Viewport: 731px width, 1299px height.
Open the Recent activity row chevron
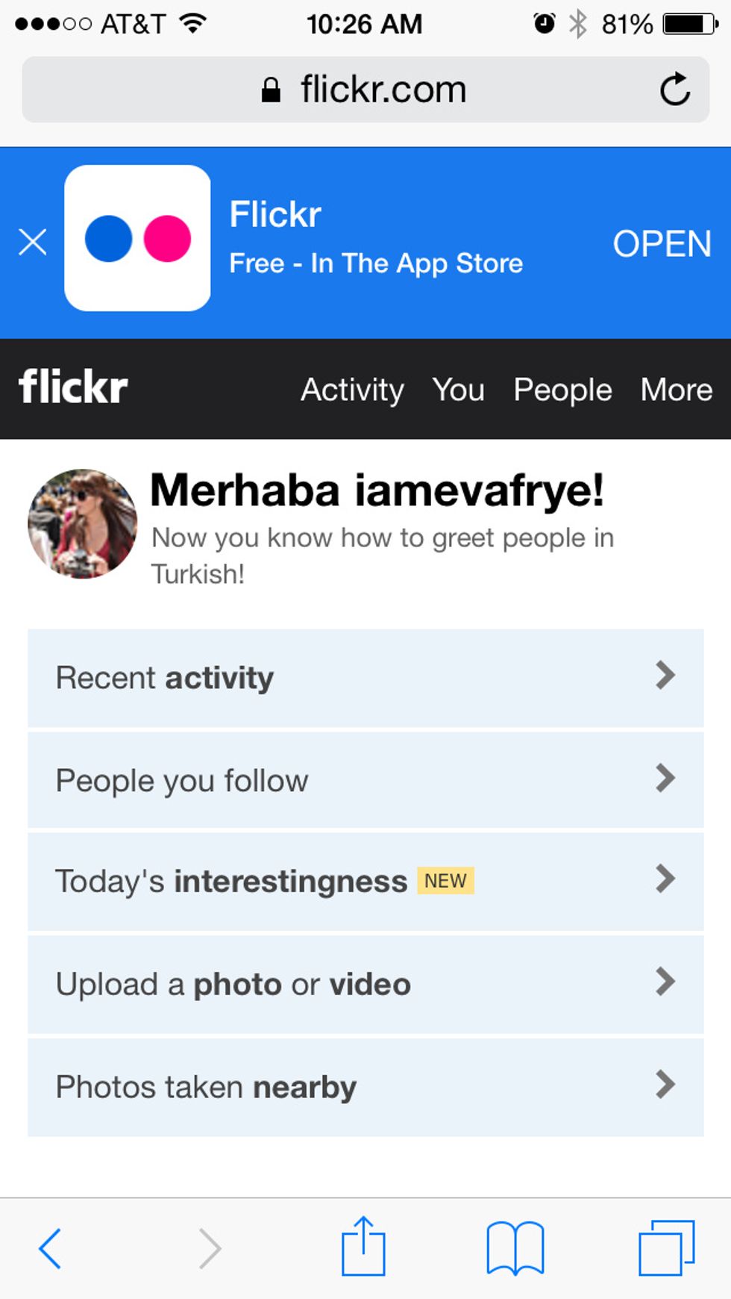click(665, 676)
